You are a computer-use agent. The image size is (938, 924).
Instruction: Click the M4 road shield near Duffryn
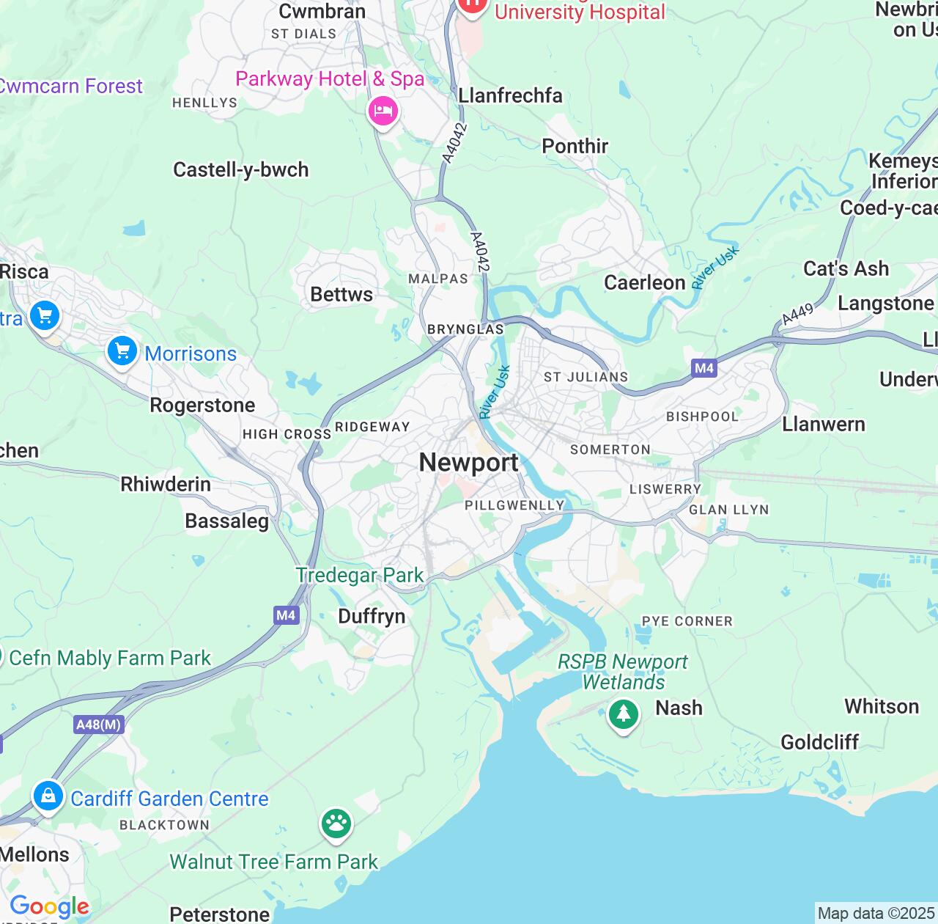pos(286,615)
